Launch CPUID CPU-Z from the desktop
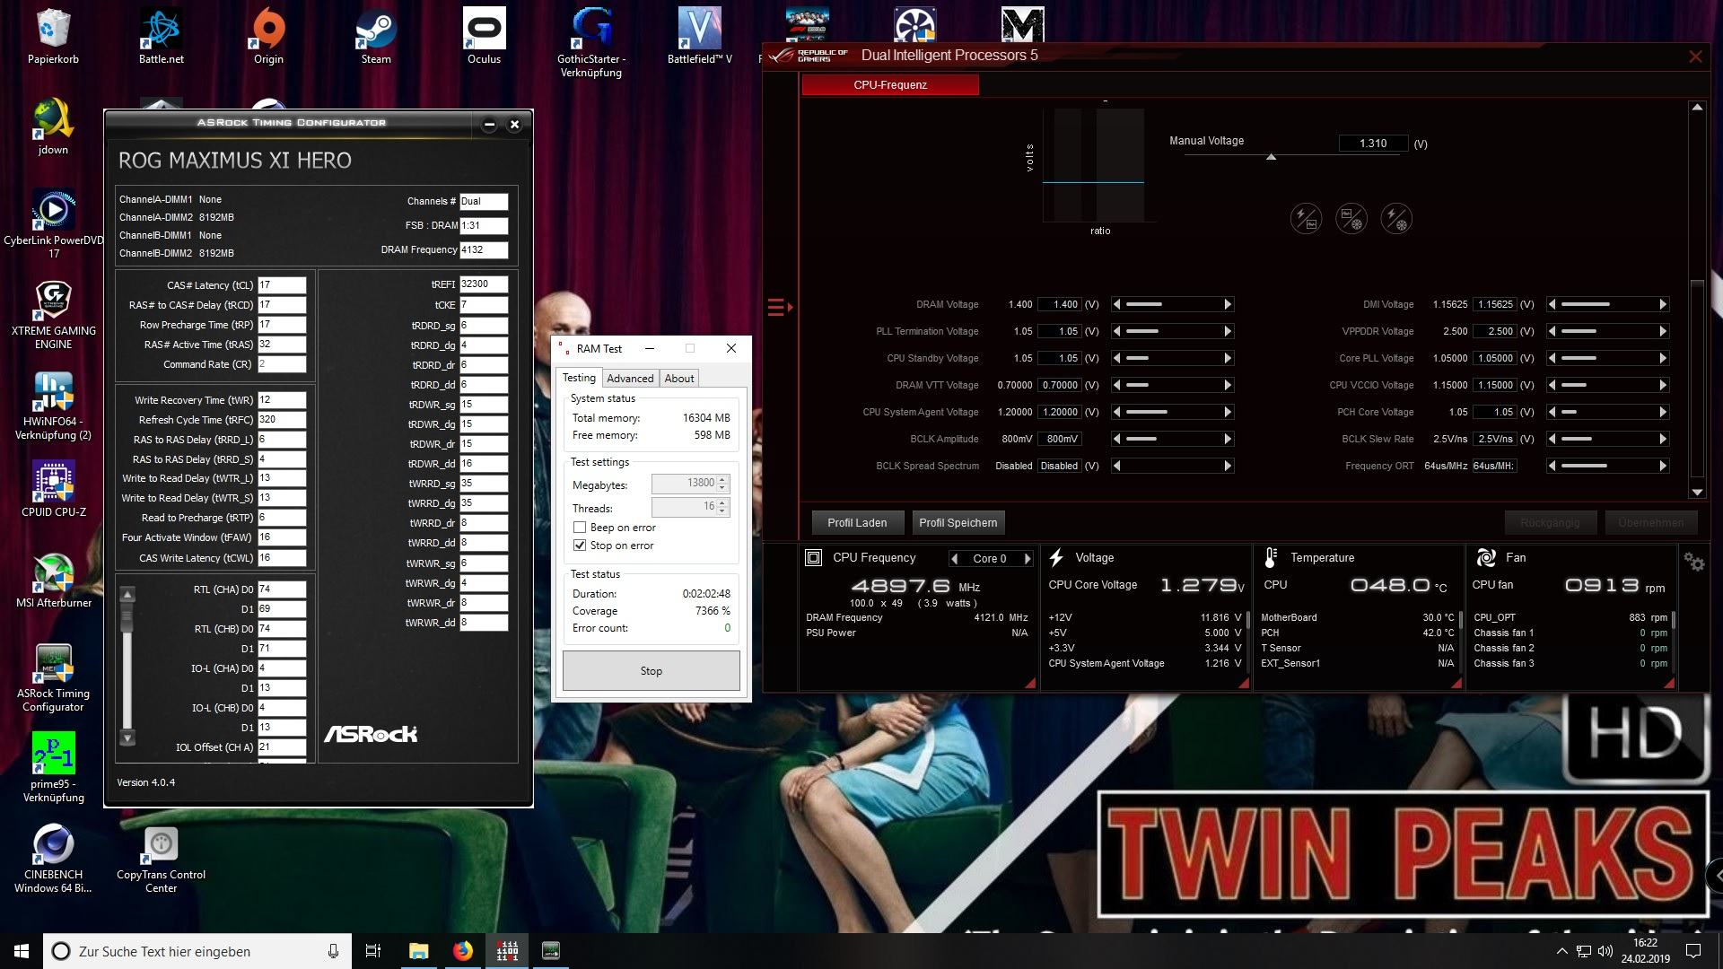This screenshot has height=969, width=1723. pos(53,490)
